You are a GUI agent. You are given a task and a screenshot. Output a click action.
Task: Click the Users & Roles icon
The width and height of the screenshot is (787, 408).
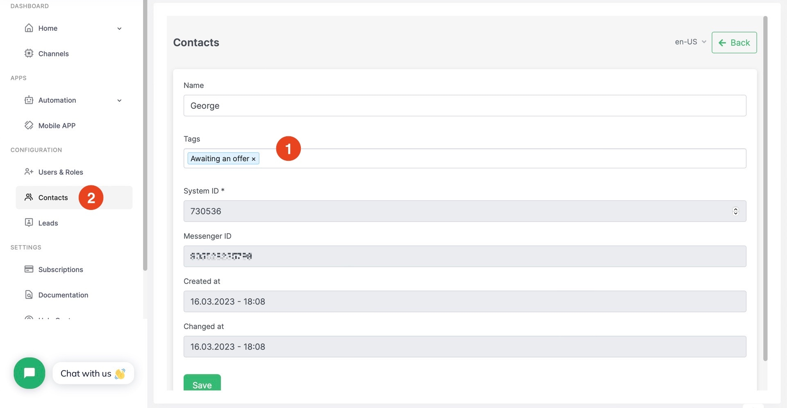point(29,172)
